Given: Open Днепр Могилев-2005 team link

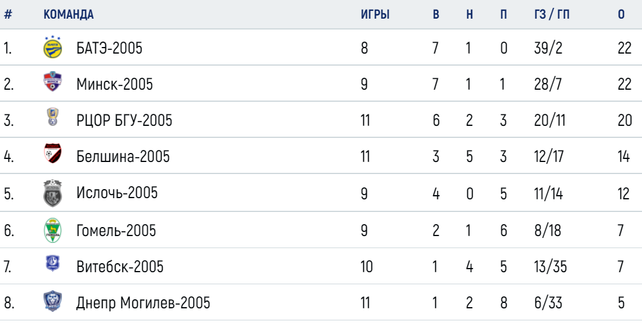Looking at the screenshot, I should click(x=143, y=303).
